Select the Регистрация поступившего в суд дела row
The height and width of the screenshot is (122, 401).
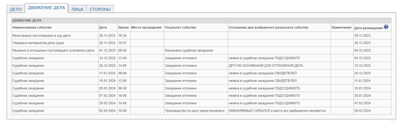(201, 35)
